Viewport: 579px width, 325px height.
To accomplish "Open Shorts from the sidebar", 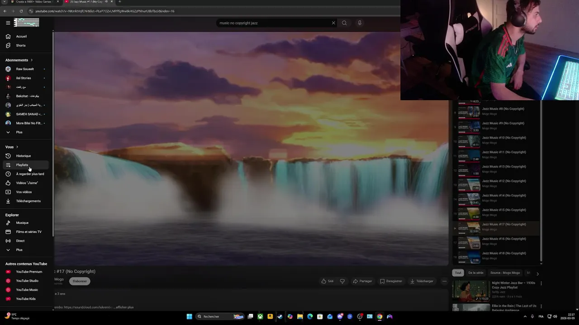I will [x=26, y=45].
